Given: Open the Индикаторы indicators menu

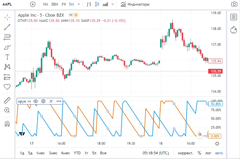Looking at the screenshot, I should tap(135, 4).
